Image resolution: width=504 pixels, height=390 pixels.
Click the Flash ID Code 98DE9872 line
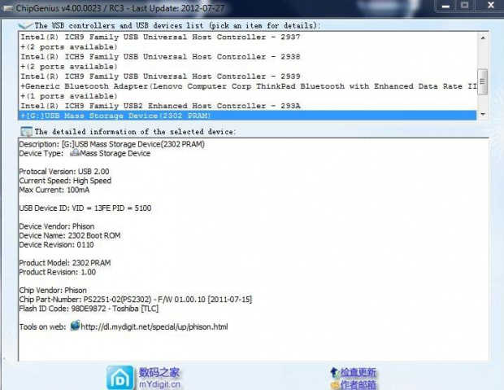click(89, 309)
